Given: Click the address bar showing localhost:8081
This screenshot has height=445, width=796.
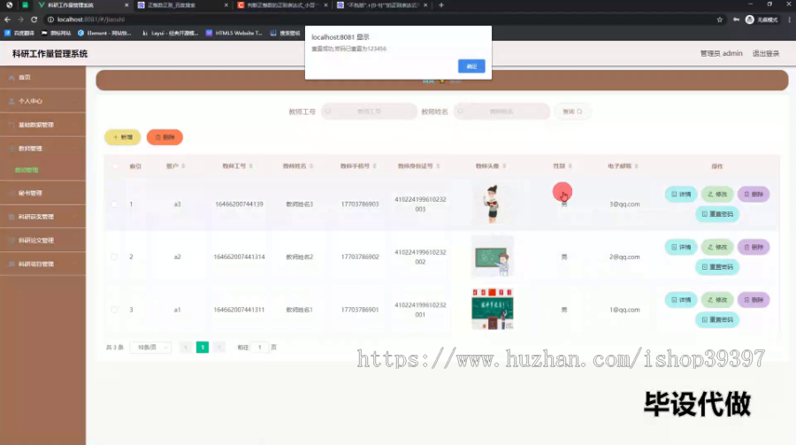Looking at the screenshot, I should (380, 19).
